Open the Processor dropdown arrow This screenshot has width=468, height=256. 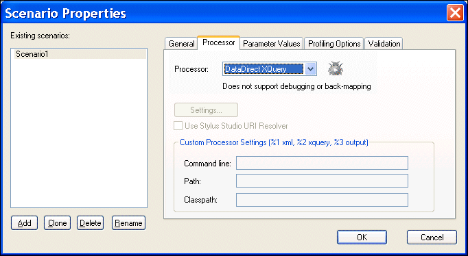(310, 69)
